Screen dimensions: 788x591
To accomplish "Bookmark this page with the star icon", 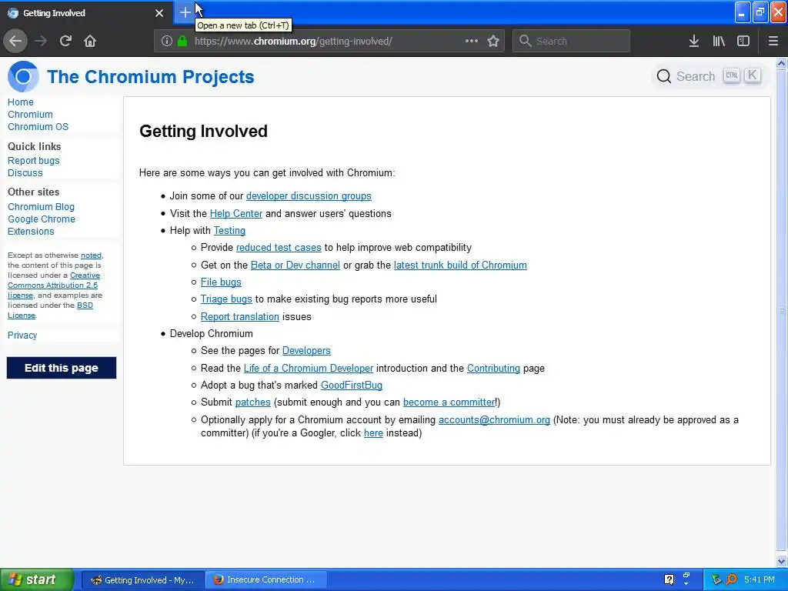I will pyautogui.click(x=493, y=41).
